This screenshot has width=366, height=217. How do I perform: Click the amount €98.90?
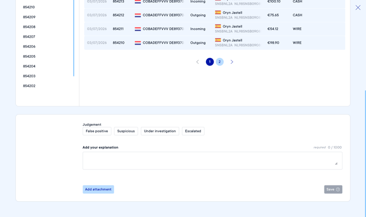pyautogui.click(x=273, y=43)
